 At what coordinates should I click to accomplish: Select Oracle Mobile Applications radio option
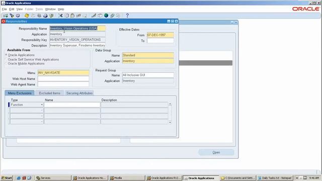point(6,64)
